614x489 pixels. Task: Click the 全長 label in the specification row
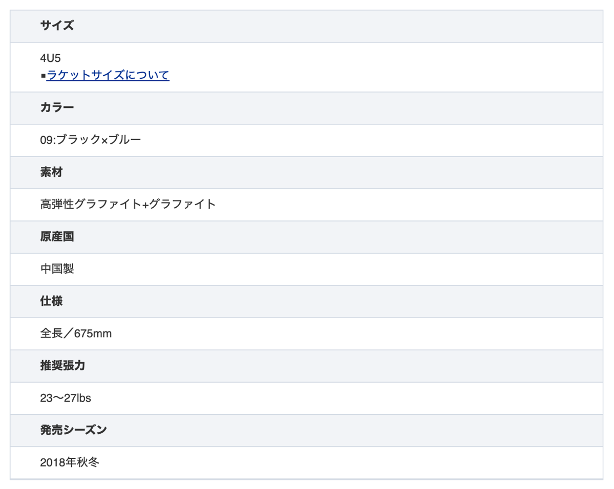tap(51, 334)
